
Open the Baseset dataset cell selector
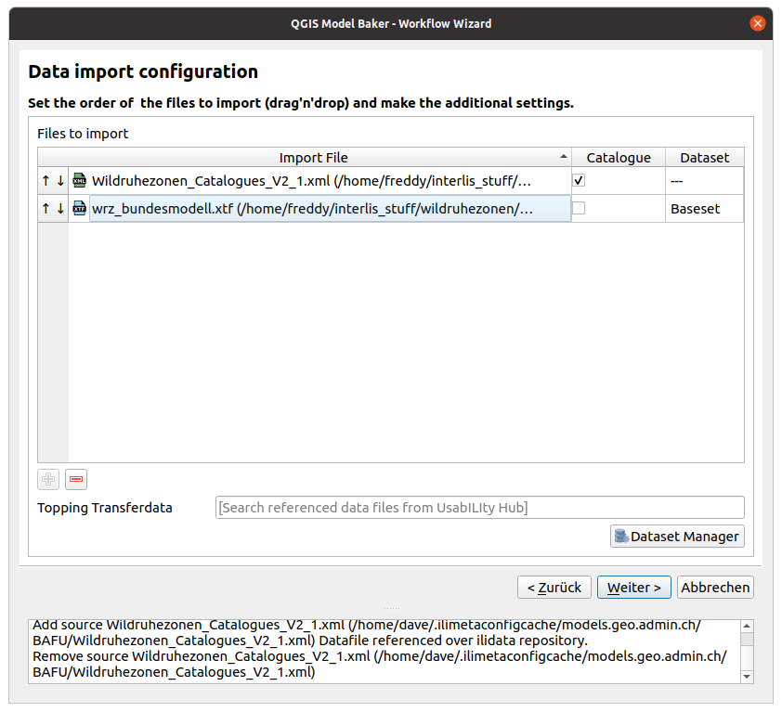click(x=704, y=210)
